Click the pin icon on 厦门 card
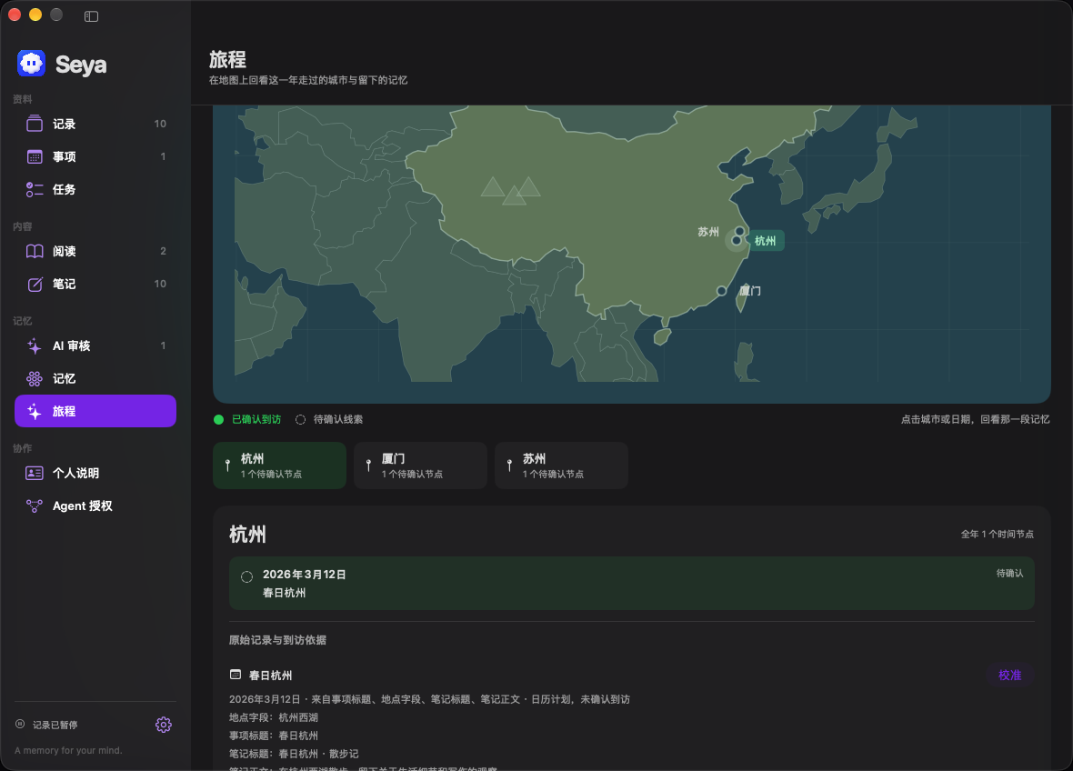This screenshot has width=1073, height=771. point(369,466)
